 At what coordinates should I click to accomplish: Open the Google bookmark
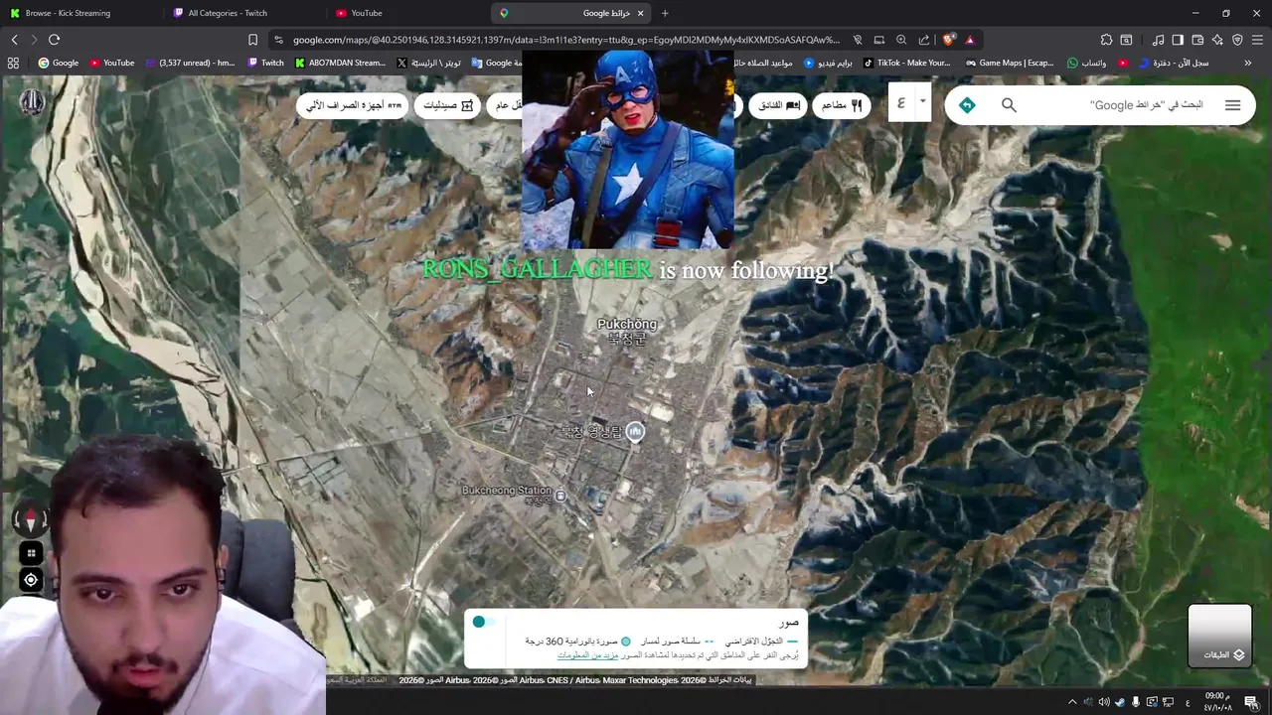tap(59, 63)
